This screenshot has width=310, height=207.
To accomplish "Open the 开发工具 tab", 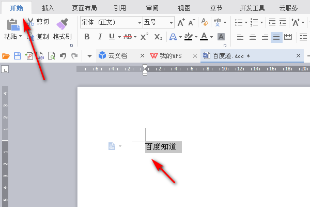I will (x=252, y=8).
